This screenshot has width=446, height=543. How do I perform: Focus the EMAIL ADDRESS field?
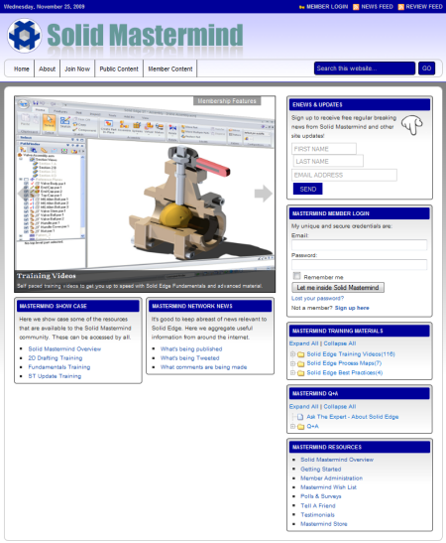pyautogui.click(x=344, y=176)
